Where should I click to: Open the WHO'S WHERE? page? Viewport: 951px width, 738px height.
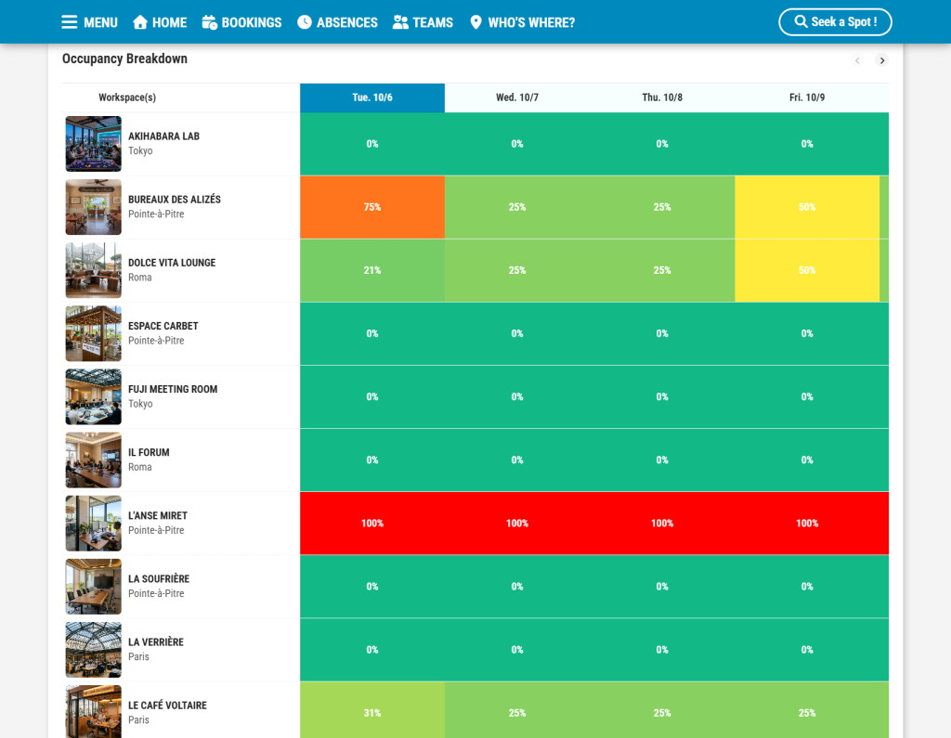click(522, 22)
